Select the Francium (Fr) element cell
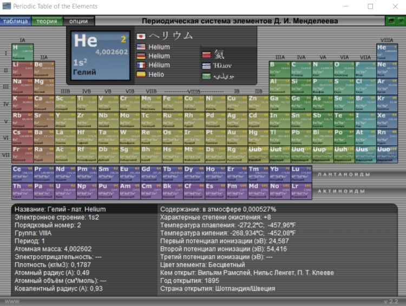This screenshot has width=406, height=306. [x=23, y=154]
